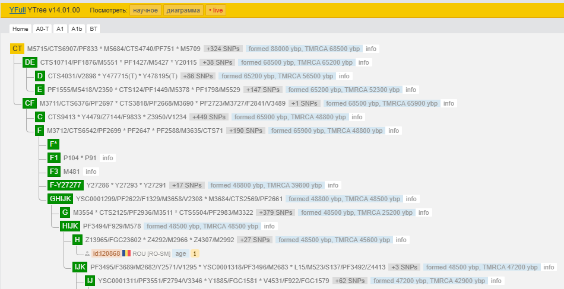This screenshot has height=289, width=564.
Task: Go to the A0-T breadcrumb tab
Action: coord(42,28)
